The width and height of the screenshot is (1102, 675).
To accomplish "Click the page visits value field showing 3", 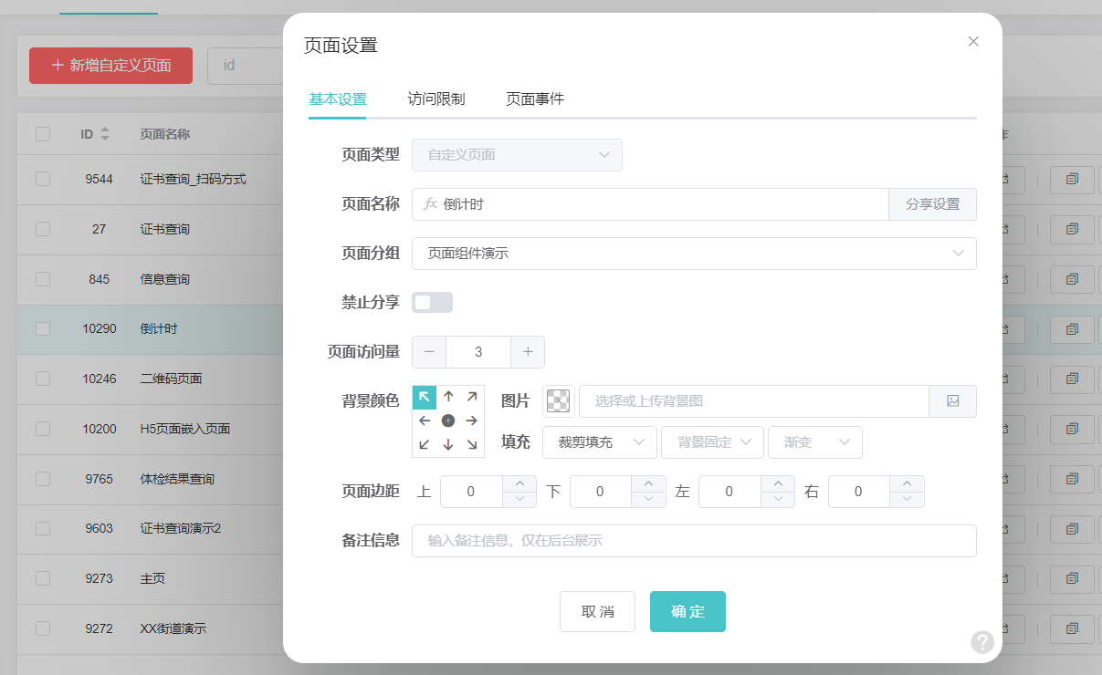I will point(478,352).
